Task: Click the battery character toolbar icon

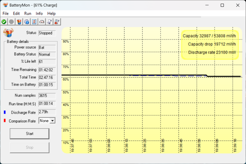Action: click(x=19, y=22)
